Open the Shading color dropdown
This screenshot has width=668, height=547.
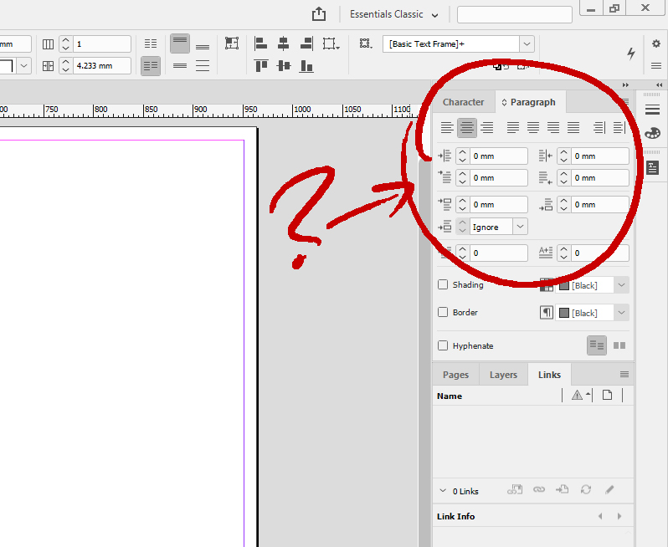621,284
